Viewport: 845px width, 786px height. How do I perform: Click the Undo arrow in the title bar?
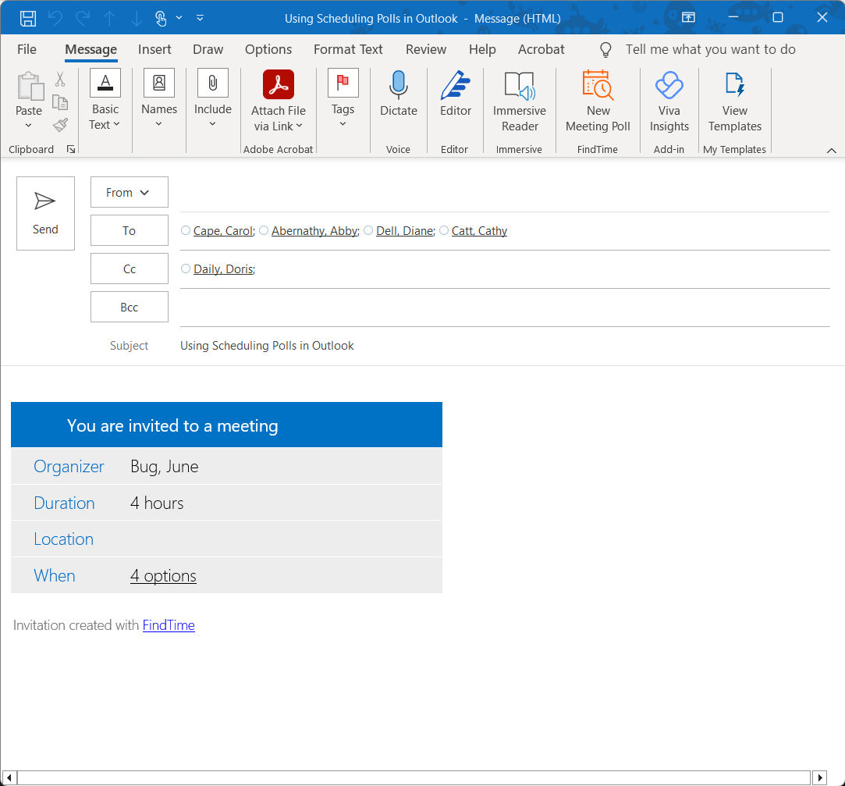55,18
